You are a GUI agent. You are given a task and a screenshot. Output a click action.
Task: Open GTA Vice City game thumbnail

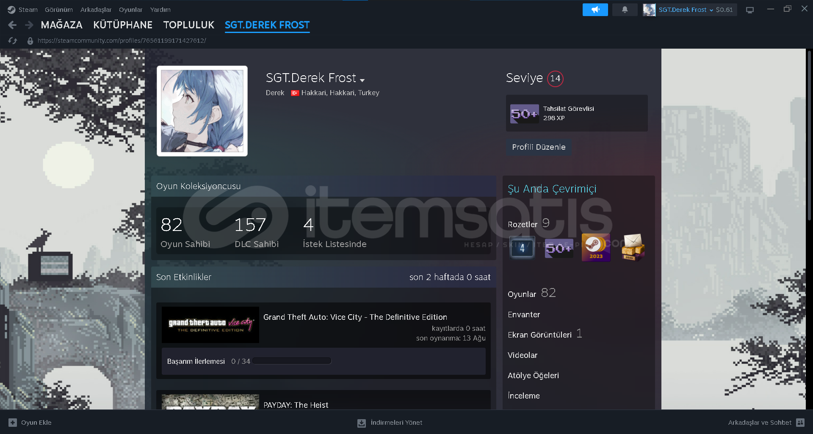(x=210, y=325)
